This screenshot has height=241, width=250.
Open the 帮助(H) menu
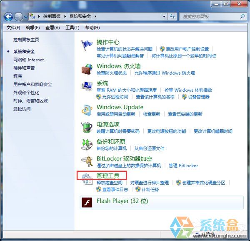tap(92, 28)
